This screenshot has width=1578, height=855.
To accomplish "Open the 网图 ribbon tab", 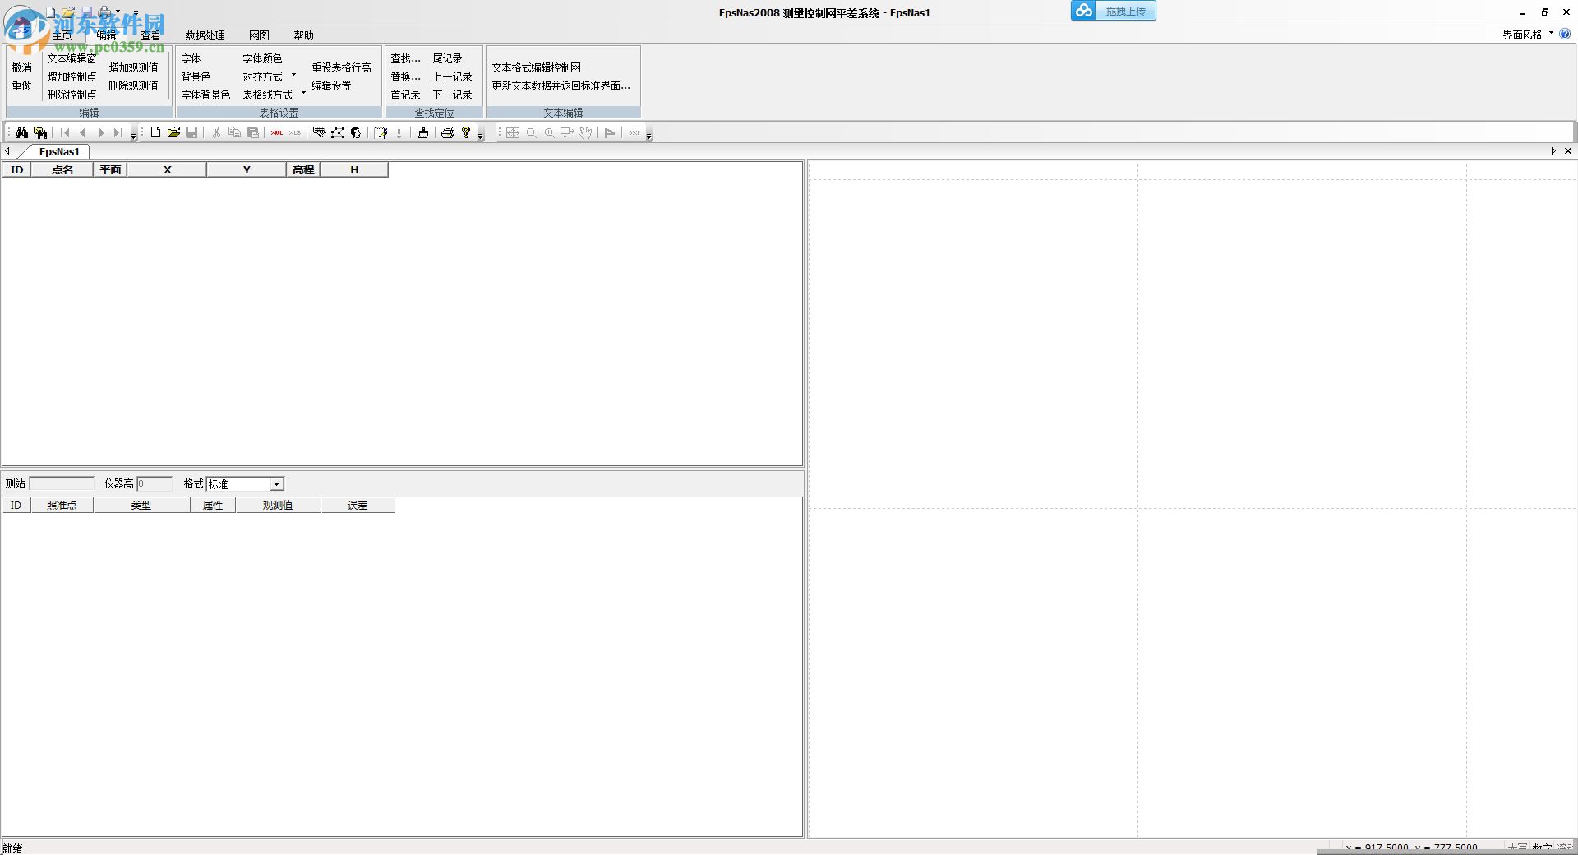I will 260,35.
